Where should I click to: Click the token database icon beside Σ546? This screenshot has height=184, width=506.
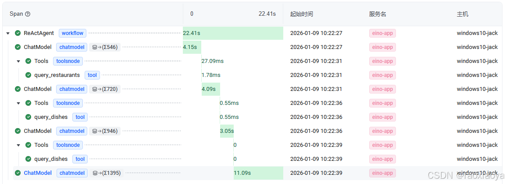[95, 47]
